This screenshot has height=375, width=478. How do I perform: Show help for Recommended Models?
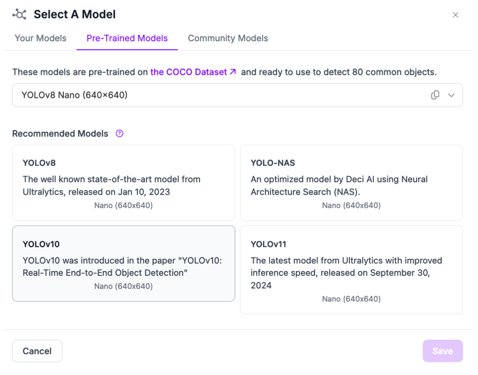tap(119, 133)
